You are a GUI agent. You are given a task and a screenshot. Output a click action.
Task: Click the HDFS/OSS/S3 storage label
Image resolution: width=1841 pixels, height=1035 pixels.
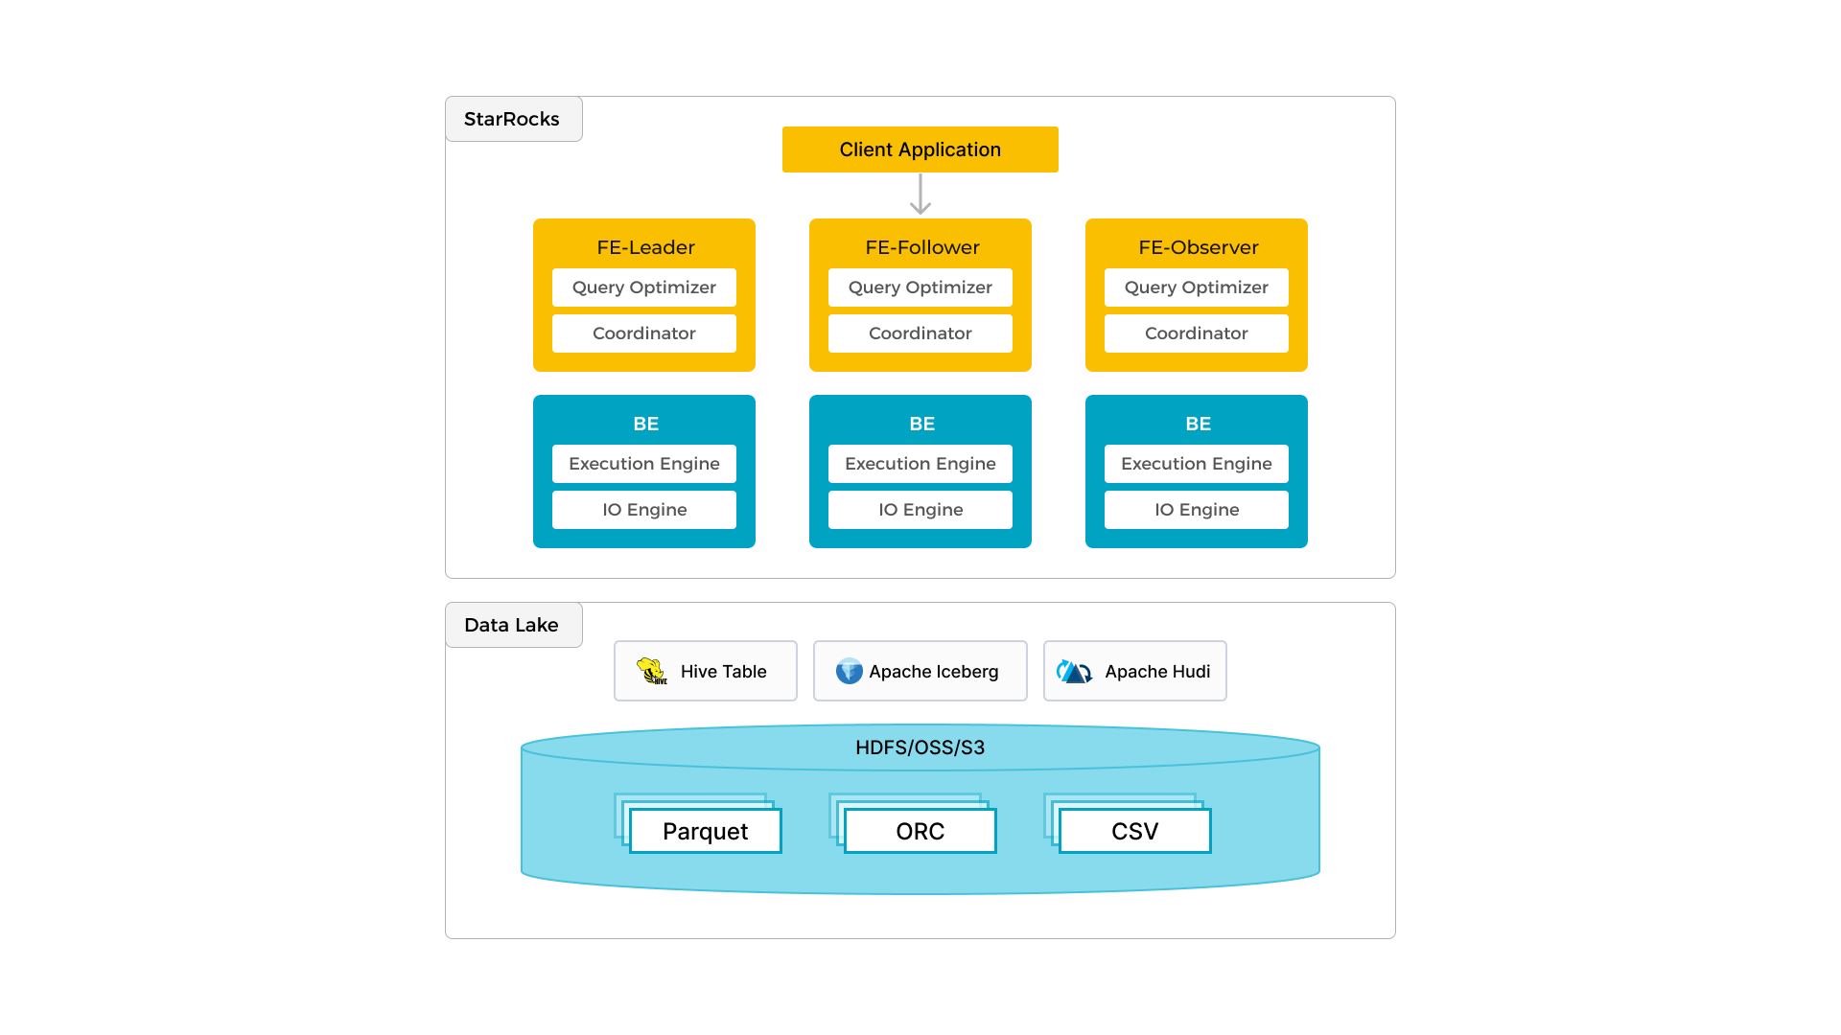920,747
